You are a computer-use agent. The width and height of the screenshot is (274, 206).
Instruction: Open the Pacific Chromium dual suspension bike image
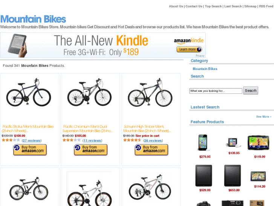89,92
